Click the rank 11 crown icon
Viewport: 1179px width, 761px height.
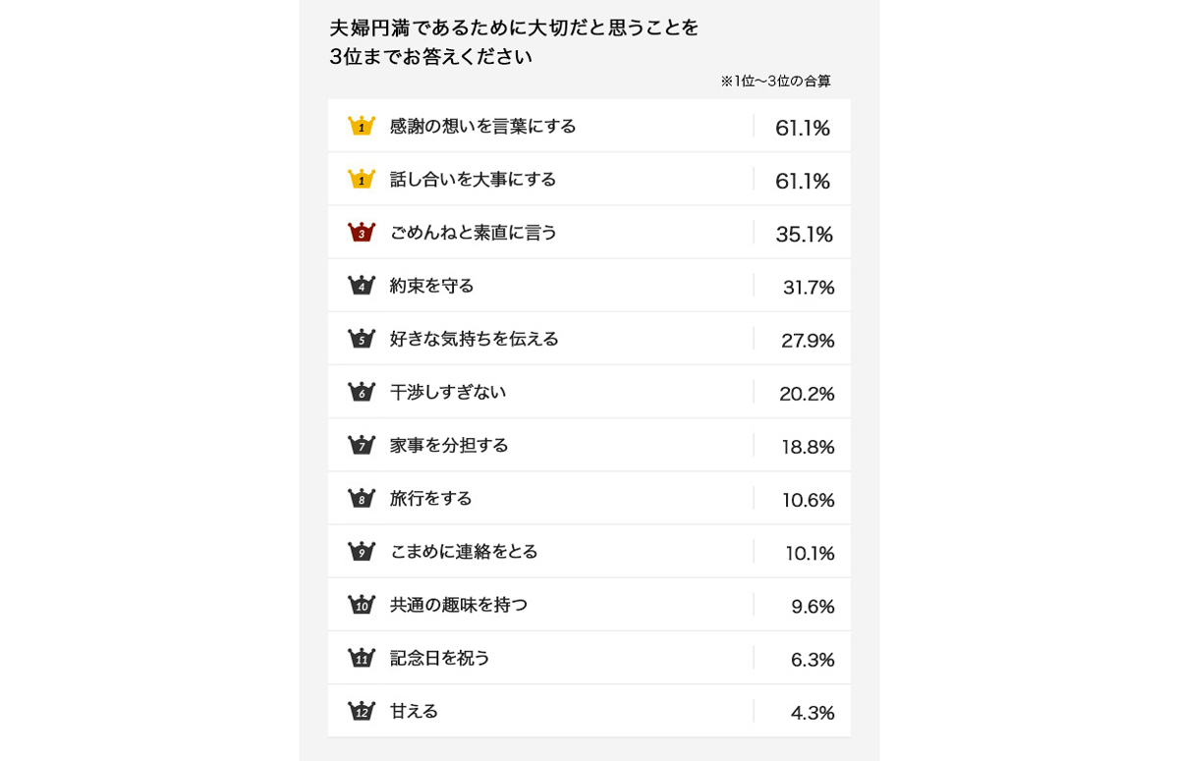click(362, 658)
